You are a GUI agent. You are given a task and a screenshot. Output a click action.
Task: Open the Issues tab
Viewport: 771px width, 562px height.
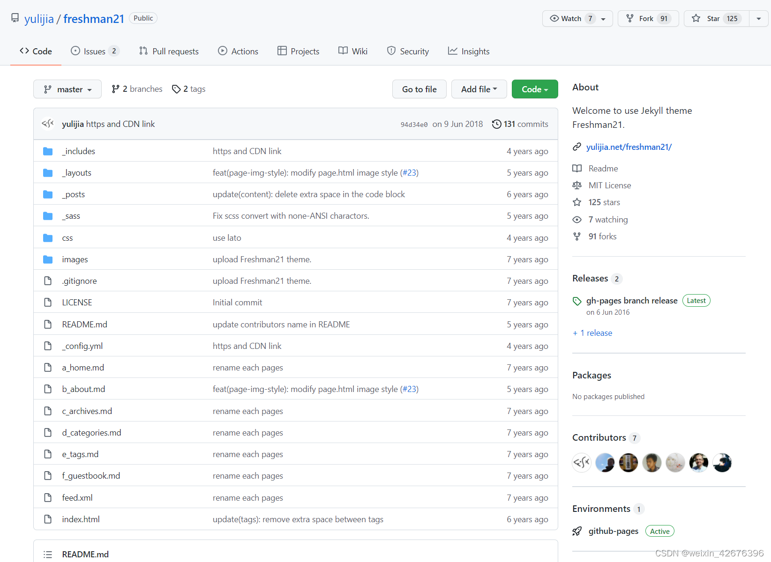click(x=95, y=51)
